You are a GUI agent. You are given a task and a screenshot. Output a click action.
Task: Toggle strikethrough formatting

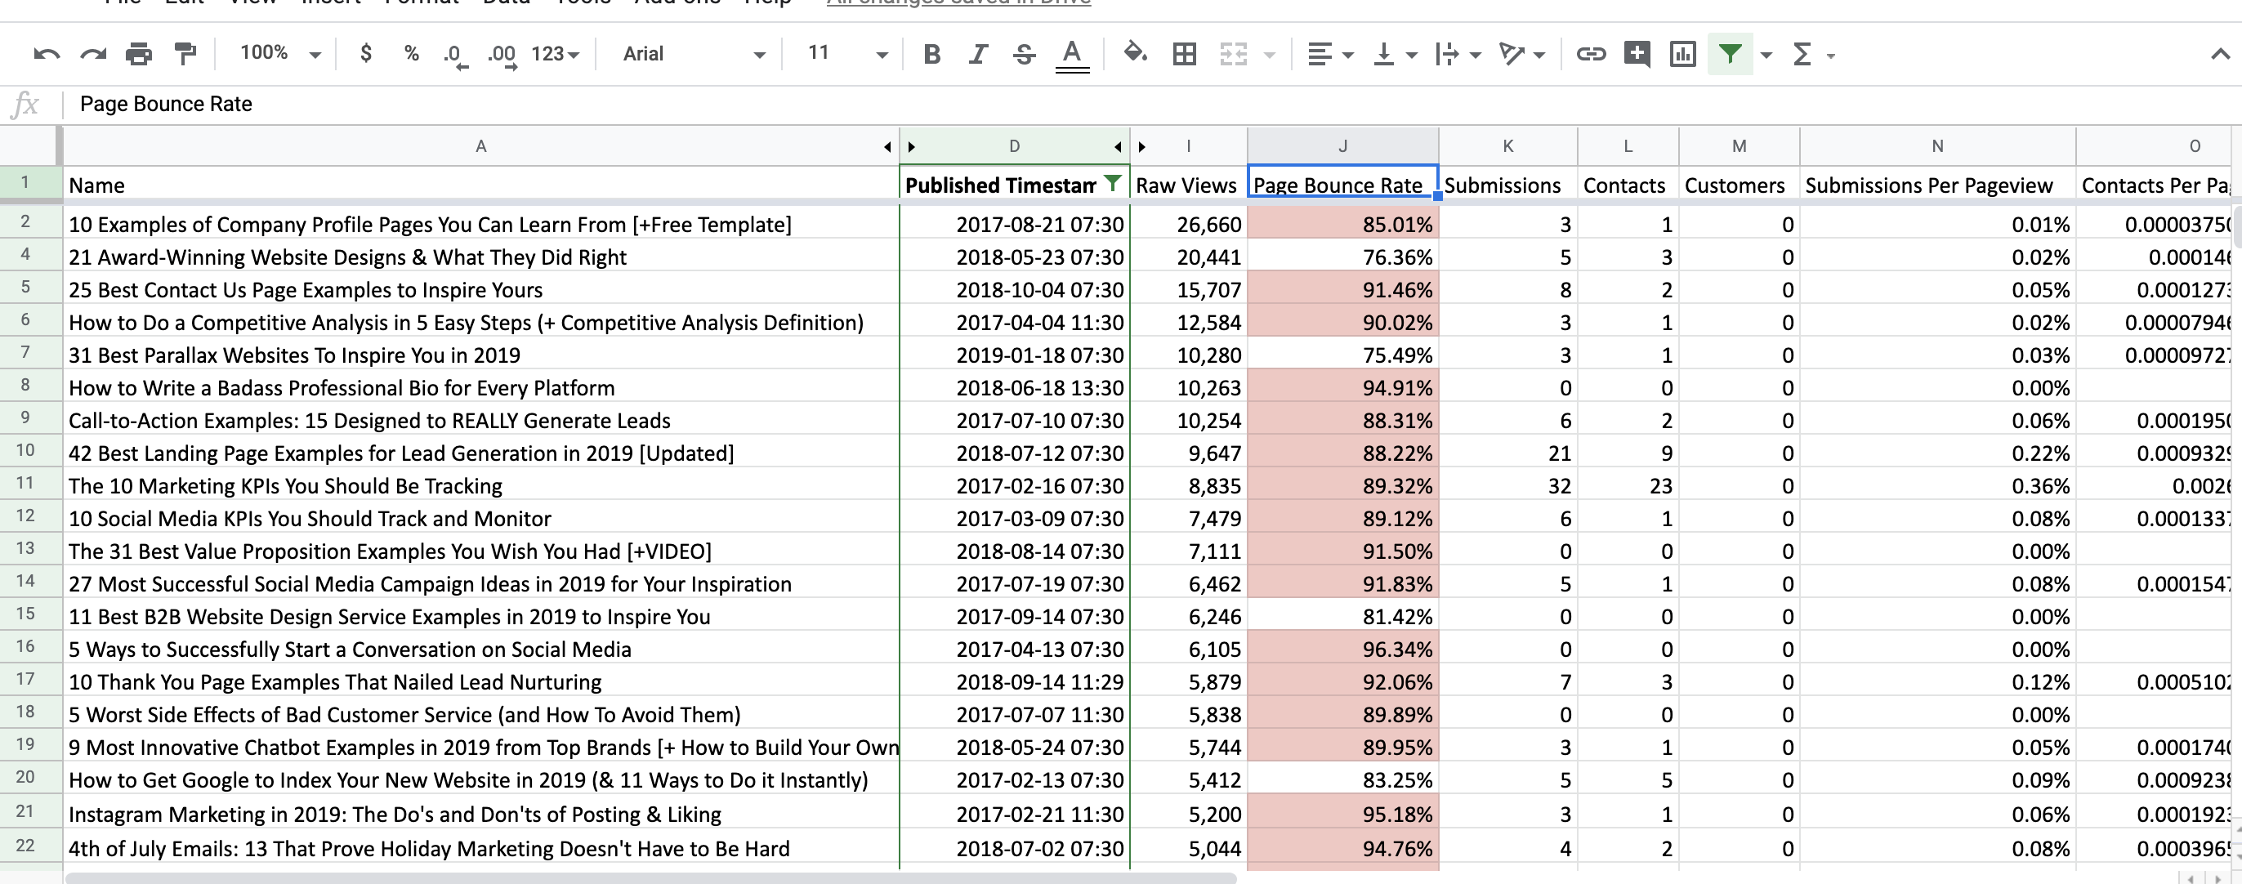click(x=1025, y=53)
